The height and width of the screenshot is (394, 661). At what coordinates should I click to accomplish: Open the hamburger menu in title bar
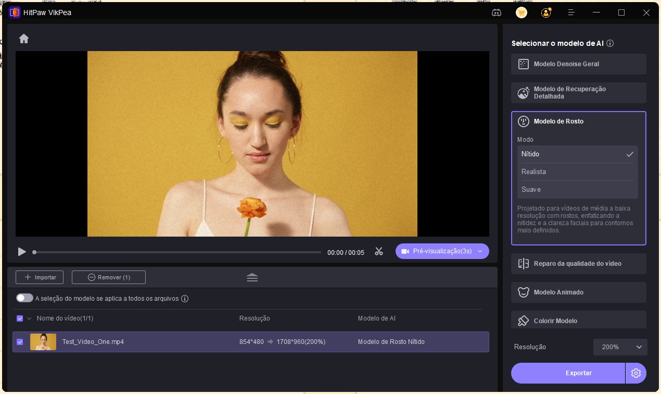571,13
